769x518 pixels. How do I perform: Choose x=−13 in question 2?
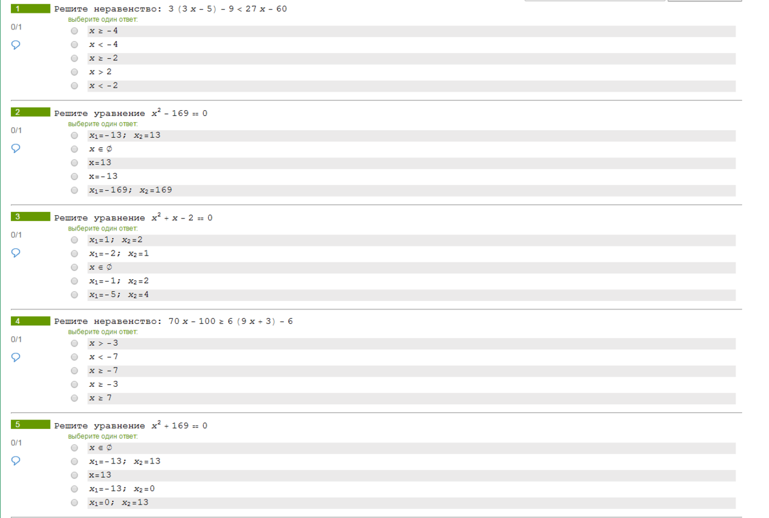(74, 177)
